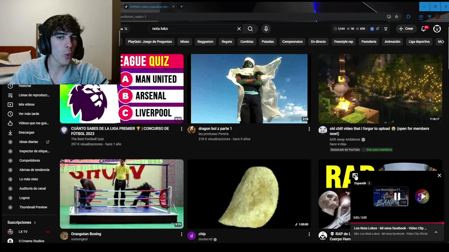Click the Crear button
Screen dimensions: 449x252
pos(406,29)
